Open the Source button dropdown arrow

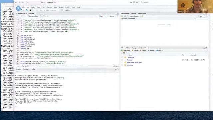(115, 16)
